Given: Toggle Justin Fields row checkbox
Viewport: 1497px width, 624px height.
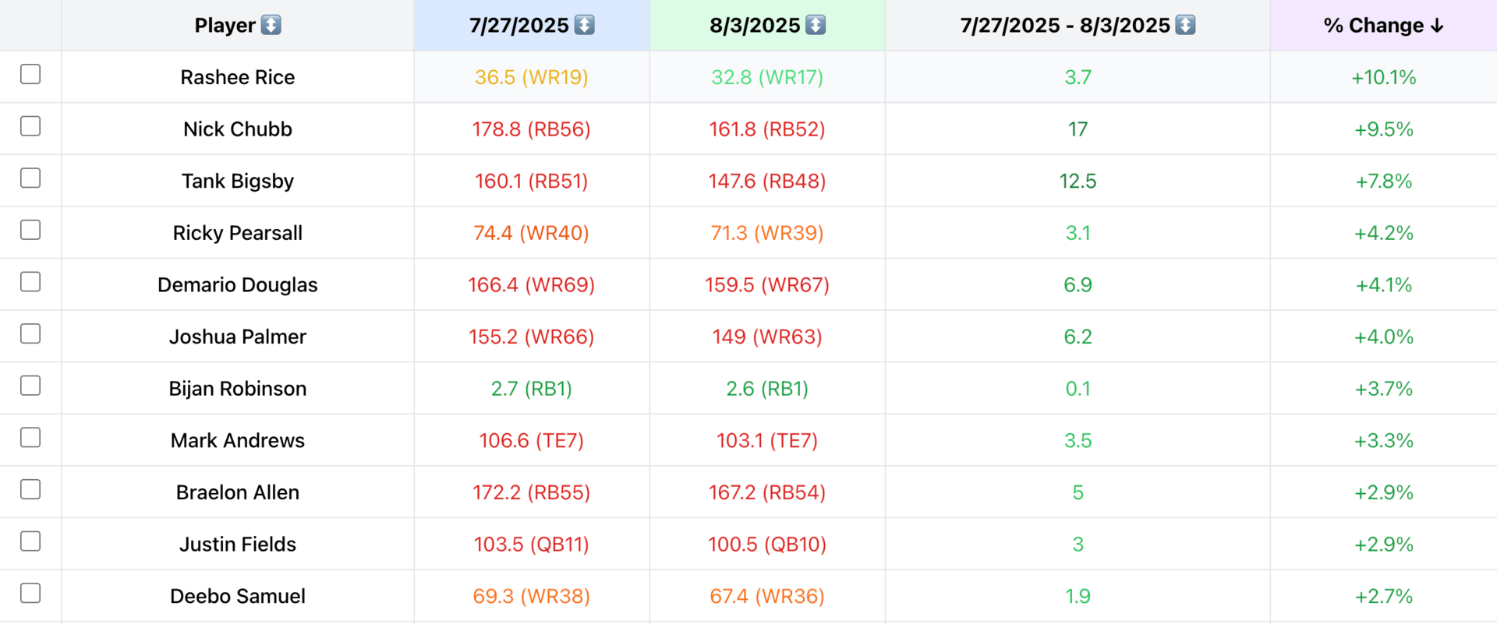Looking at the screenshot, I should pos(30,541).
